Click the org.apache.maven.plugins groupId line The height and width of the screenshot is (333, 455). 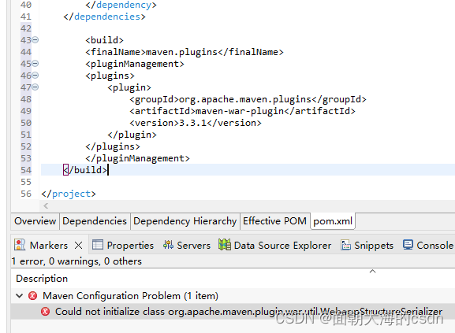click(x=248, y=99)
